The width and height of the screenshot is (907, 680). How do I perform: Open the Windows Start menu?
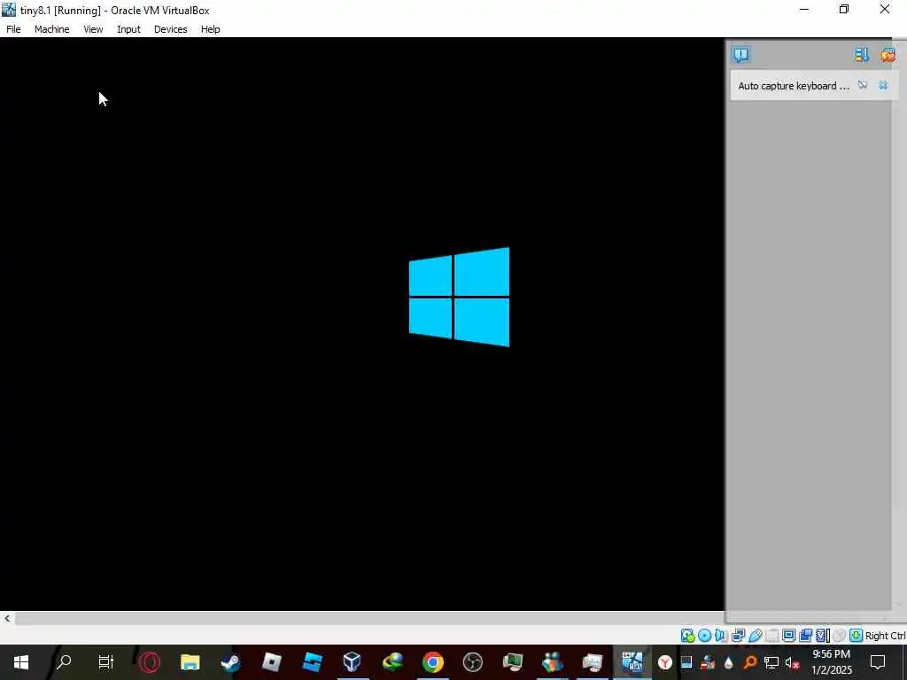coord(21,662)
